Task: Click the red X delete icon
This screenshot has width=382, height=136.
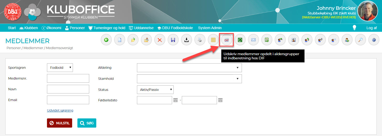Action: (160, 40)
